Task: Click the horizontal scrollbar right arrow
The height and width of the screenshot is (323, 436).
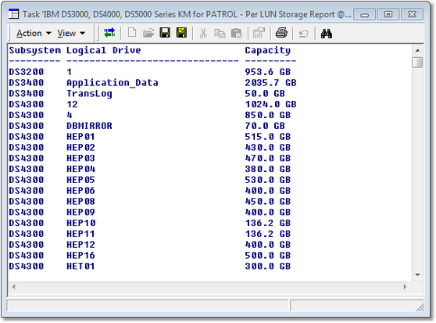Action: 405,286
